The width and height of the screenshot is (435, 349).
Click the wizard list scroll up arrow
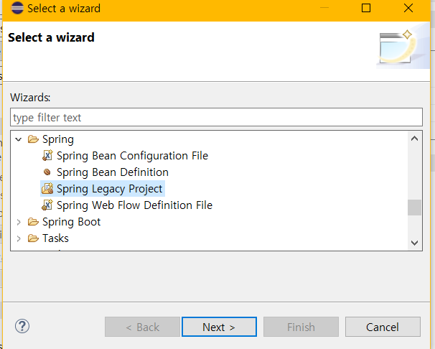point(414,139)
